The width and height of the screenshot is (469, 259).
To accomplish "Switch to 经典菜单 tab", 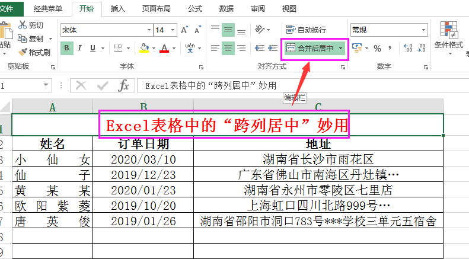I will (48, 9).
